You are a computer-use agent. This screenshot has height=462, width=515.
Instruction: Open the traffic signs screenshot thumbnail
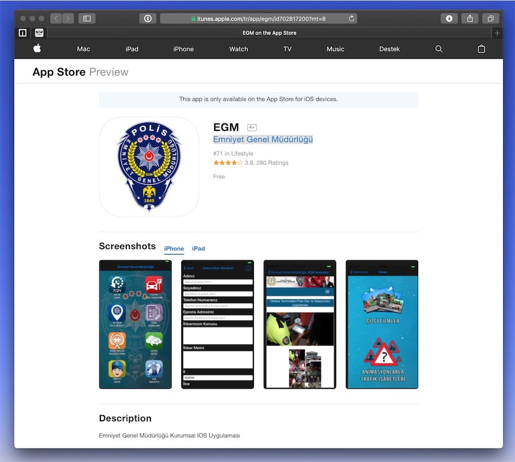click(382, 324)
